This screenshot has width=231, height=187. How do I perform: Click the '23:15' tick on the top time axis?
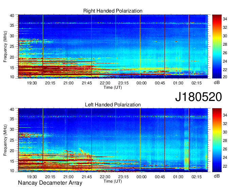123,83
